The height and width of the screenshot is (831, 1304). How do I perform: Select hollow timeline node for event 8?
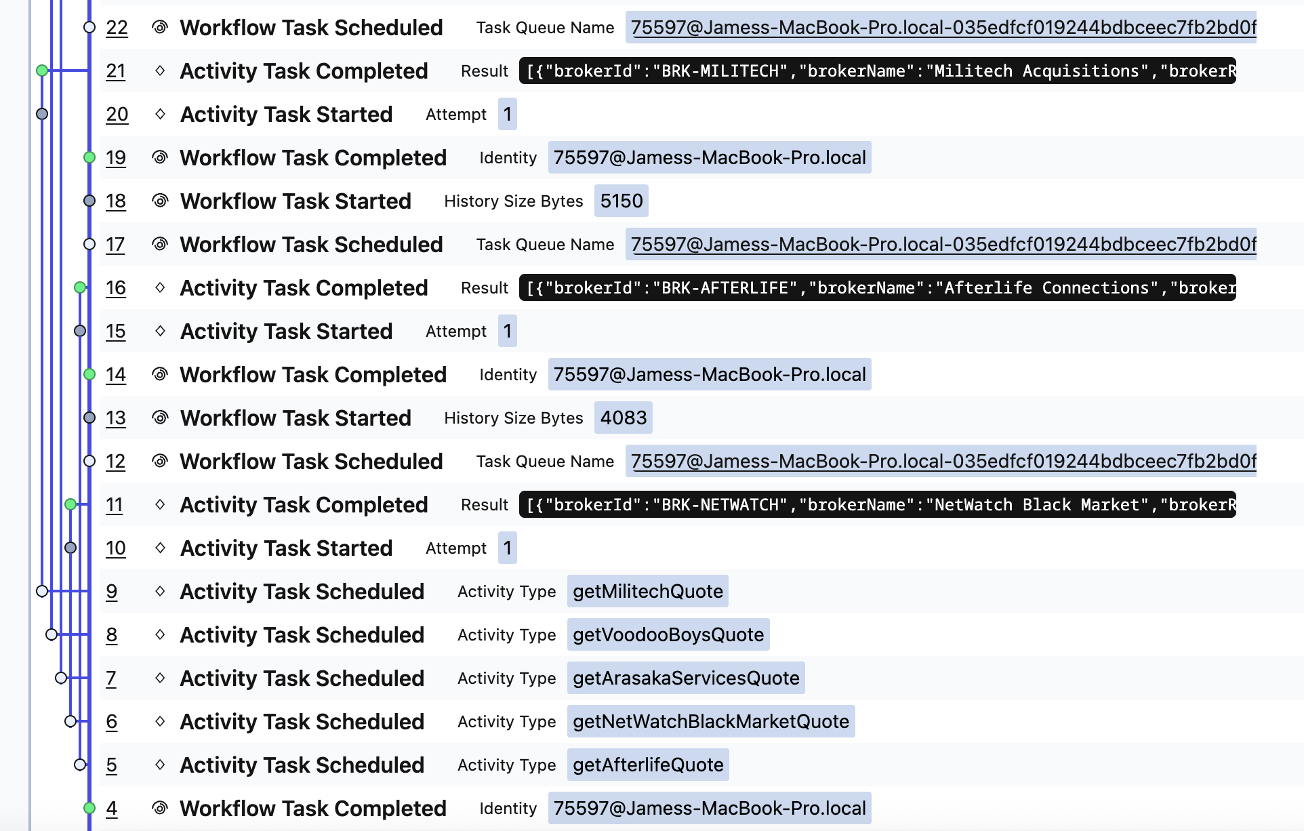pos(52,634)
